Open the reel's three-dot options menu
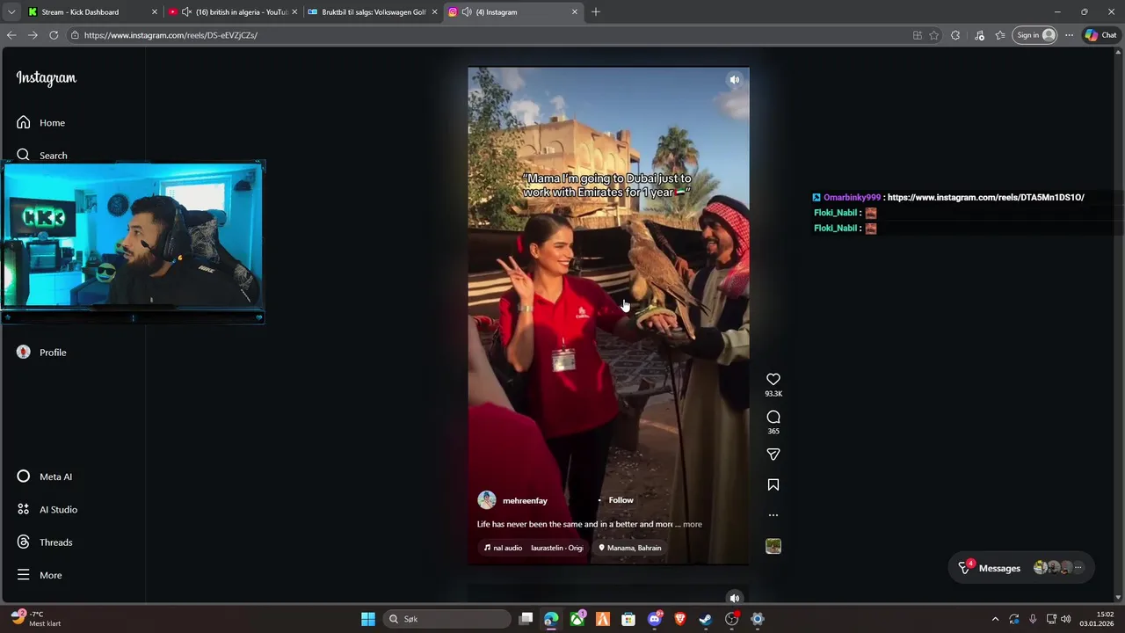 (773, 515)
